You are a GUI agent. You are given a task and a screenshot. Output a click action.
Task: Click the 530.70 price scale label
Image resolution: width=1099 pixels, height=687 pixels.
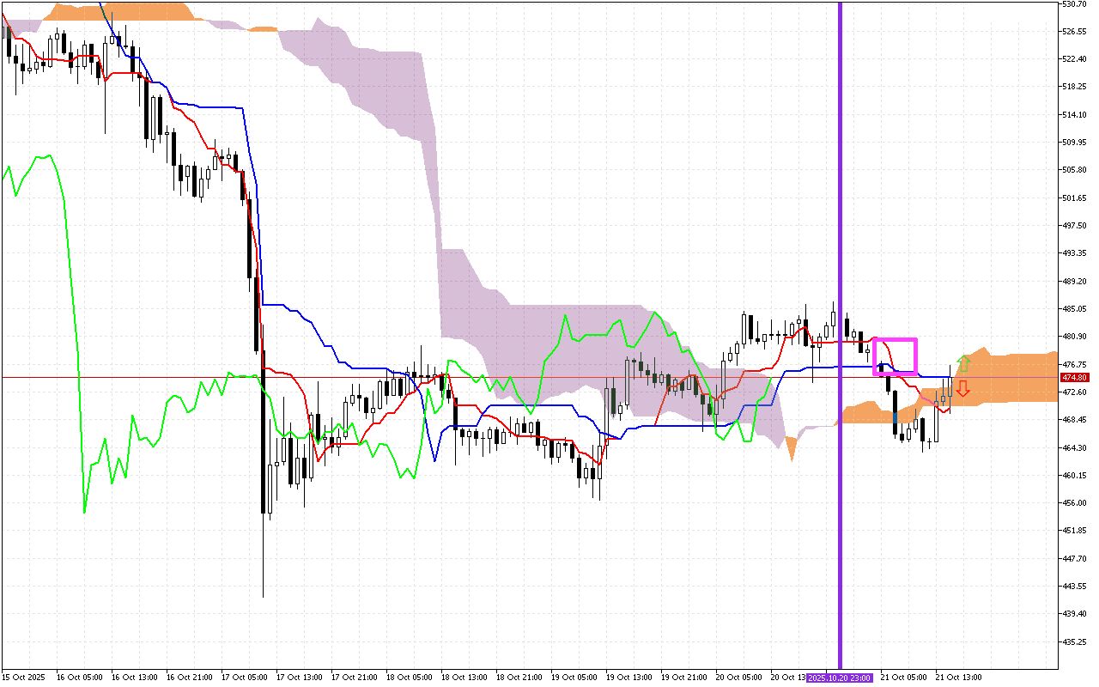coord(1075,4)
